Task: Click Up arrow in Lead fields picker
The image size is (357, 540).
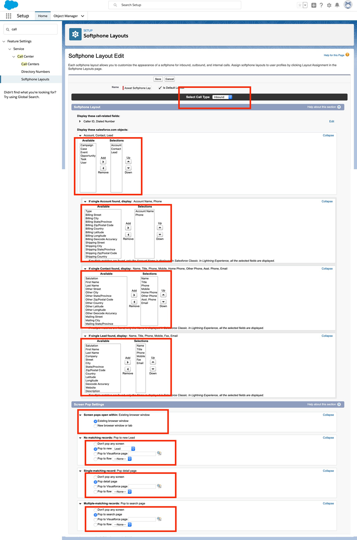Action: [153, 362]
